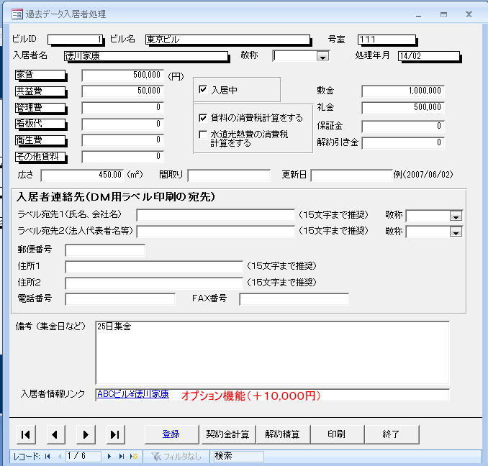Click the 契約金計算 button
Screen dimensions: 488x466
tap(227, 434)
